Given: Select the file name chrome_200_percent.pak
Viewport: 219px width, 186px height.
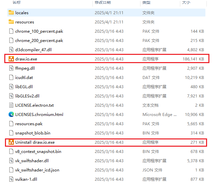Looking at the screenshot, I should pyautogui.click(x=39, y=41).
